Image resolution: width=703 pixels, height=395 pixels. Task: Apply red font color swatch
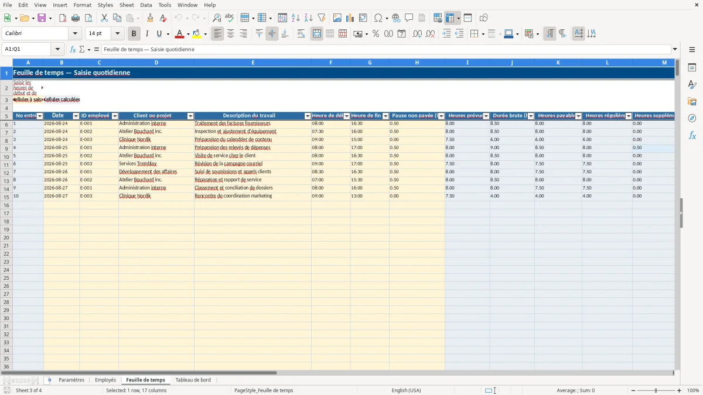coord(180,34)
